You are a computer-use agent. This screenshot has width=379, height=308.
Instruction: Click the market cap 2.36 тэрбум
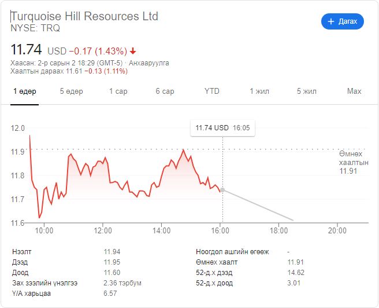coord(122,283)
